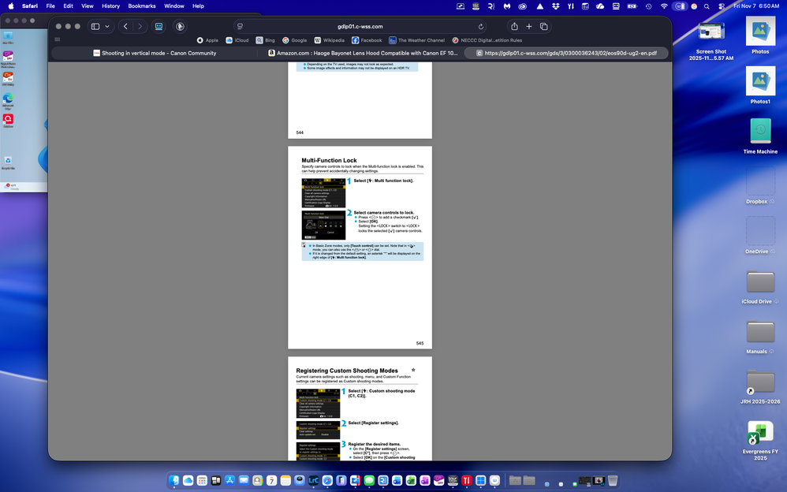Share the PDF using the Share icon

(515, 26)
